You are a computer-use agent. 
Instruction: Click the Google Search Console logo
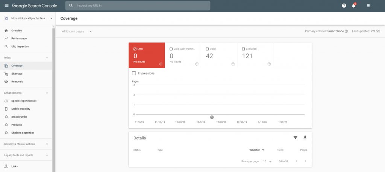pyautogui.click(x=35, y=6)
